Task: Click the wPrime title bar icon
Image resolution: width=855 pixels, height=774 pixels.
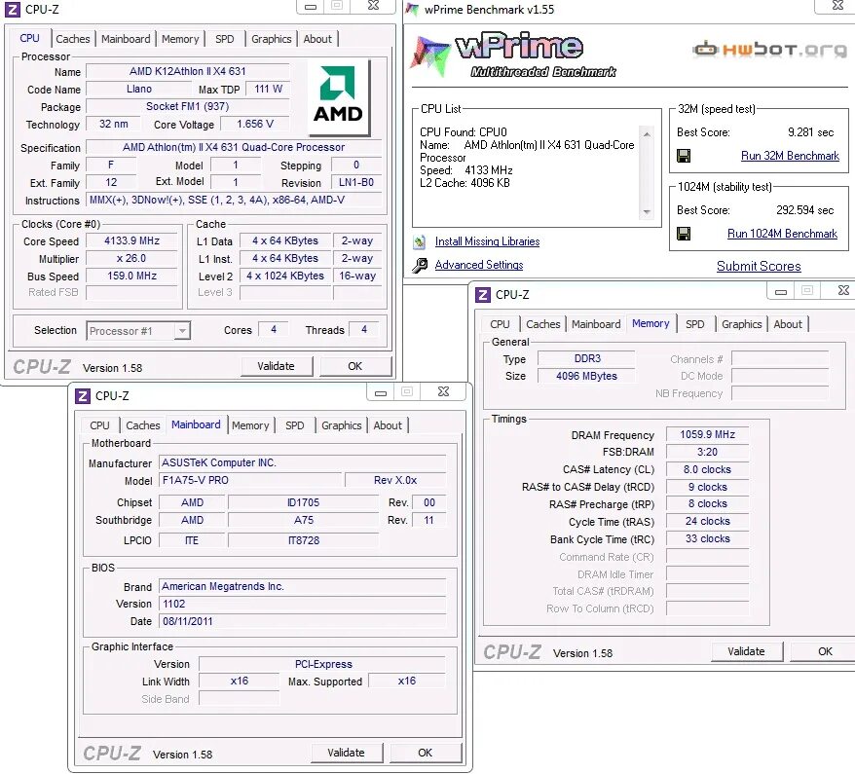Action: (413, 9)
